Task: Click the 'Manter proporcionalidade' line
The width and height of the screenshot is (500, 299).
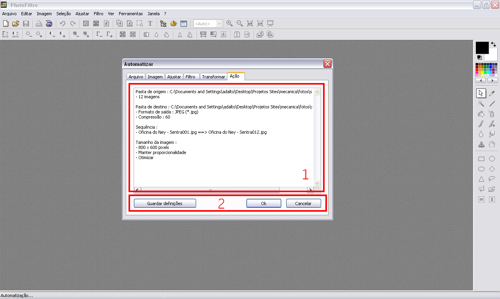Action: [161, 152]
